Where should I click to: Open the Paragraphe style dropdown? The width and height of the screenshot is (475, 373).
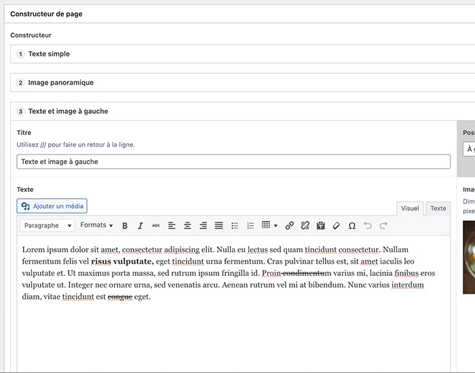47,226
